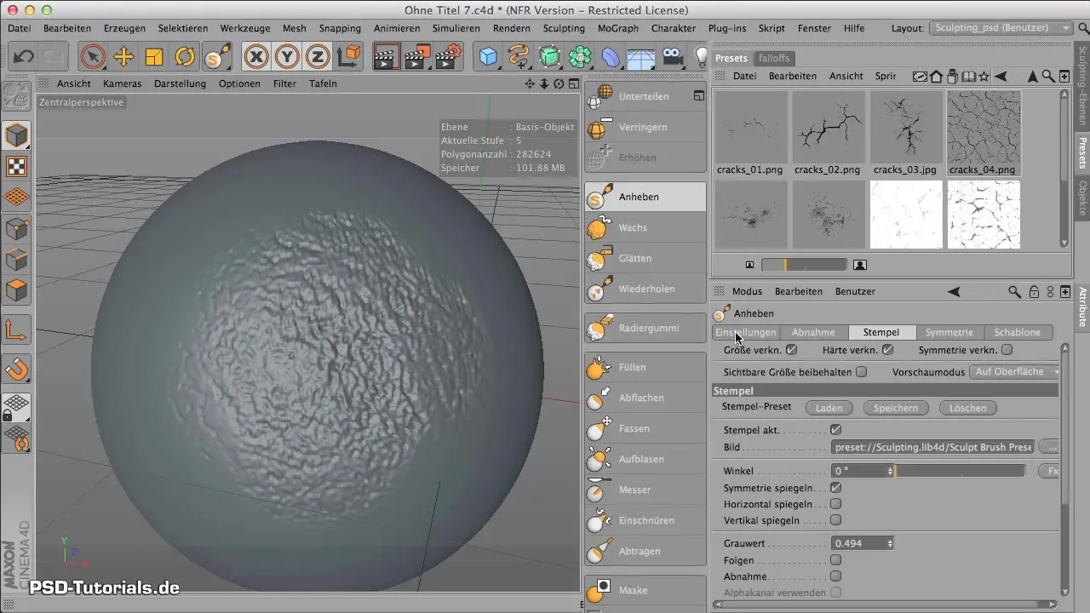Click Verringern to lower subdivision level

(645, 127)
